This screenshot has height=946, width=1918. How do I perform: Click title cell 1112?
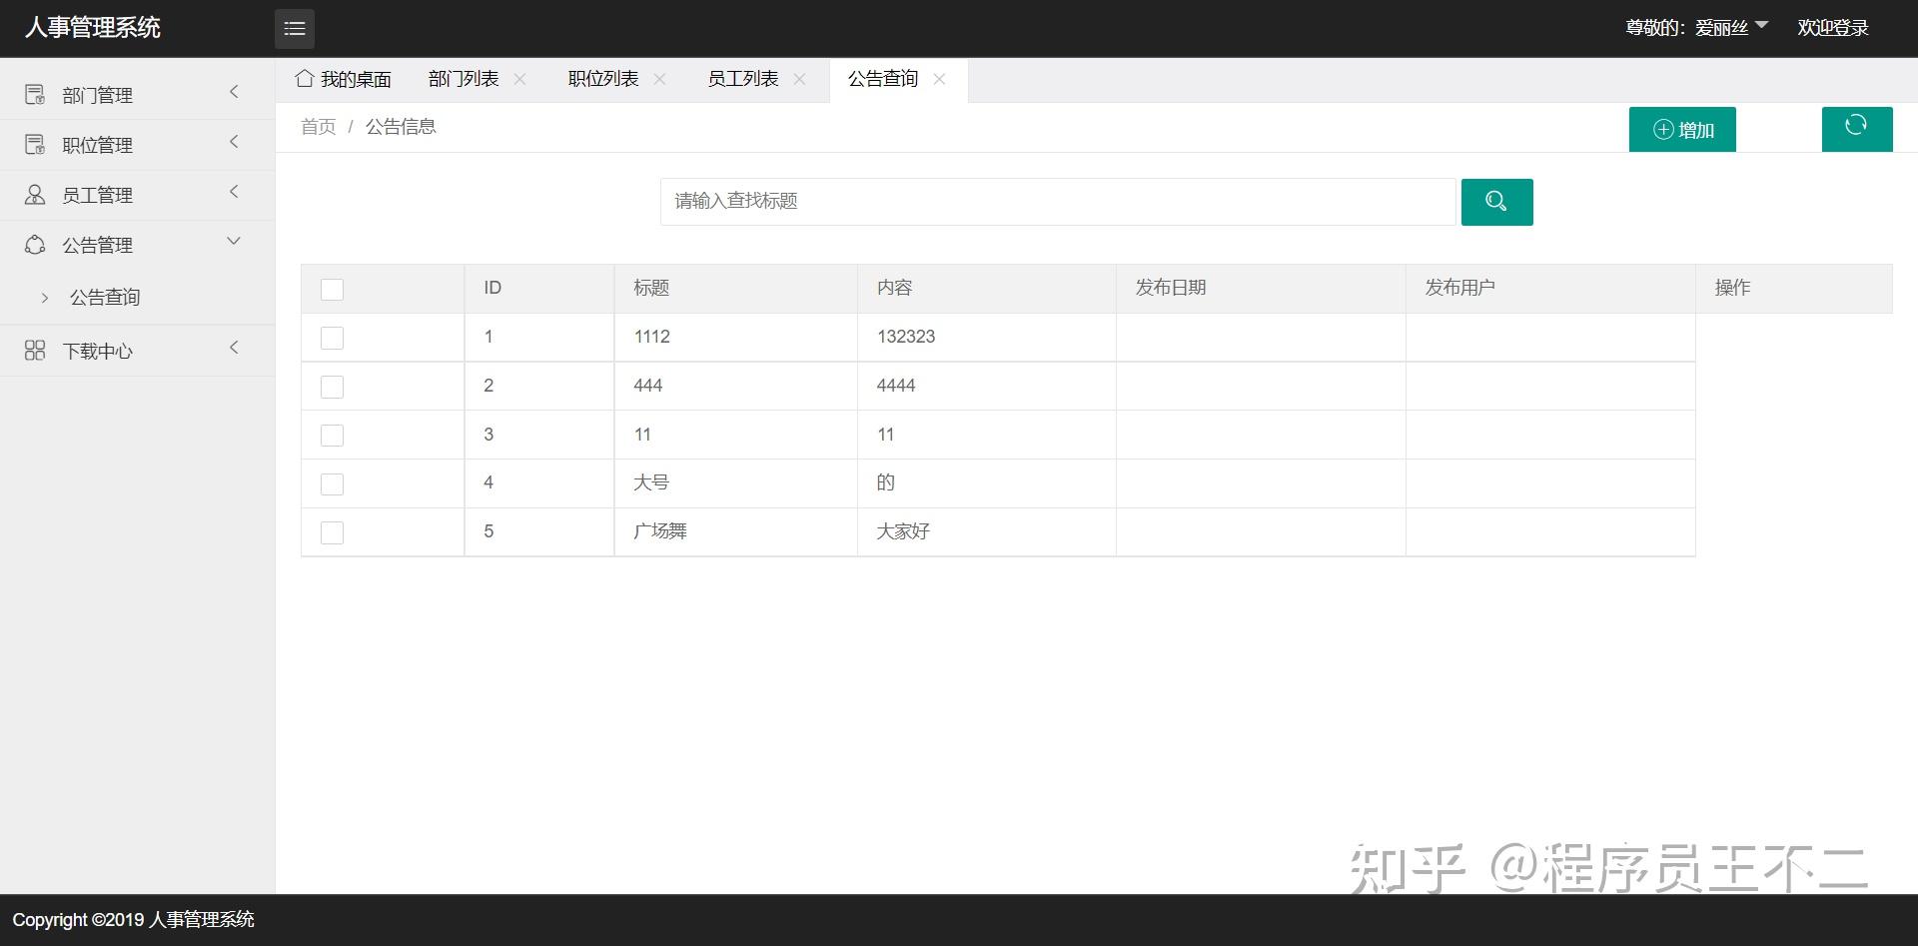(736, 338)
